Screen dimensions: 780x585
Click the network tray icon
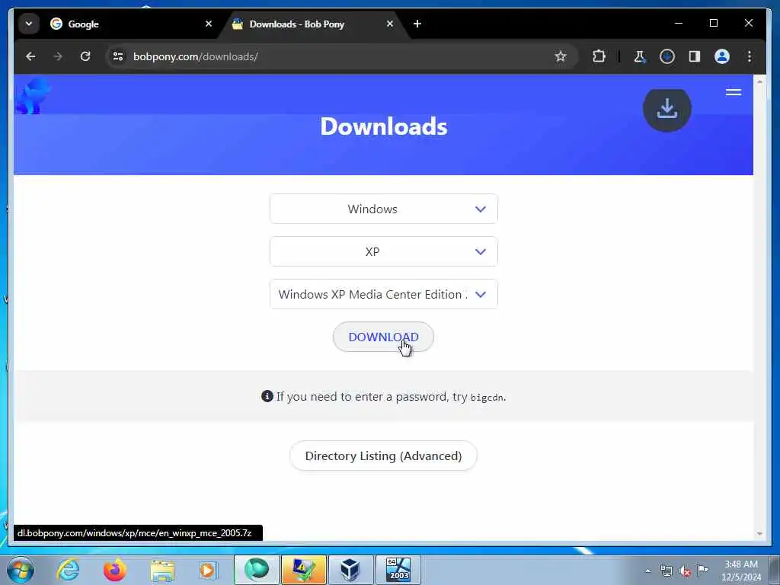point(667,571)
